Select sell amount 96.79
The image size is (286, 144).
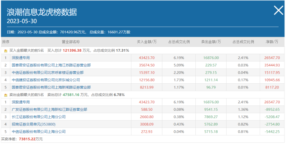click(211, 87)
